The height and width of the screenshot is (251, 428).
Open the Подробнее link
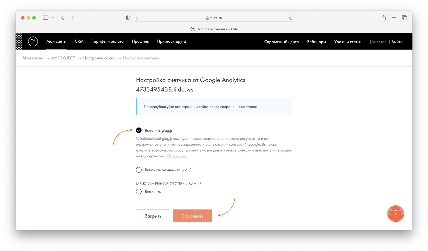(x=177, y=156)
